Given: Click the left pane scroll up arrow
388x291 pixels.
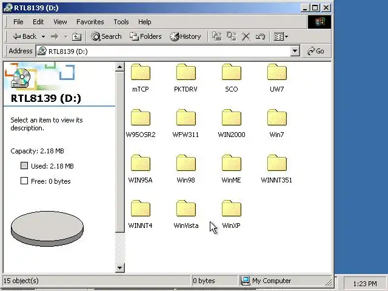Looking at the screenshot, I should click(120, 67).
